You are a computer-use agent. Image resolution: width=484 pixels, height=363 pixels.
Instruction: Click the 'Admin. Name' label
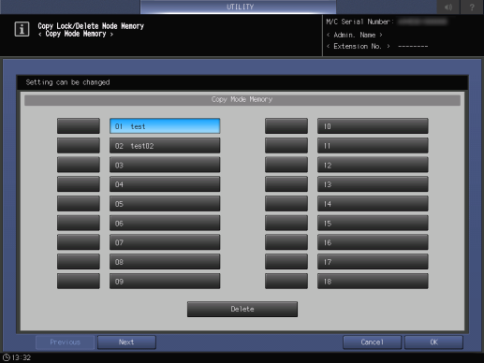(x=355, y=35)
